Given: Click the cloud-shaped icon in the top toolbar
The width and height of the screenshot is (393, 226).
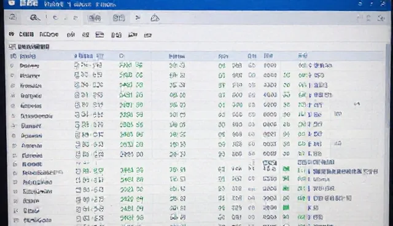Looking at the screenshot, I should [x=155, y=18].
